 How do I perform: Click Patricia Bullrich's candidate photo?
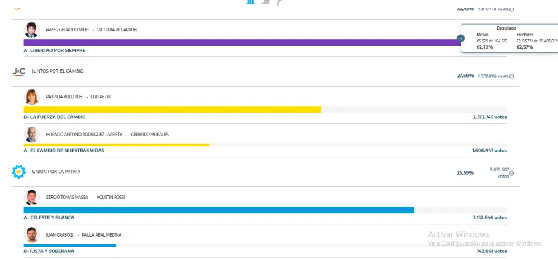[32, 97]
